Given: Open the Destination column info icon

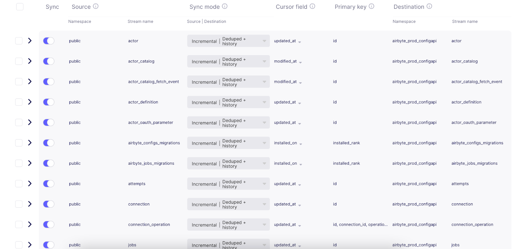Looking at the screenshot, I should 429,6.
